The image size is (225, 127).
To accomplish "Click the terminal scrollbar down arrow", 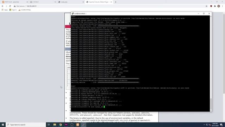I will point(211,110).
